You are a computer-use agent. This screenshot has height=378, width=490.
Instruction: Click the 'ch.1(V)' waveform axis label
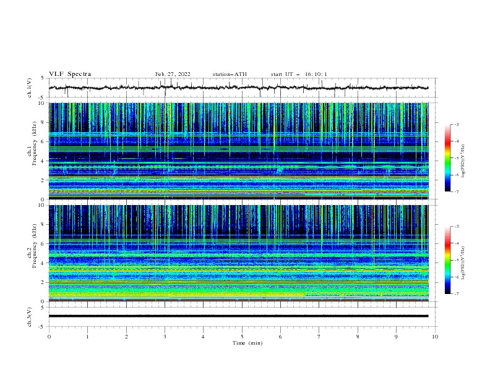point(30,88)
